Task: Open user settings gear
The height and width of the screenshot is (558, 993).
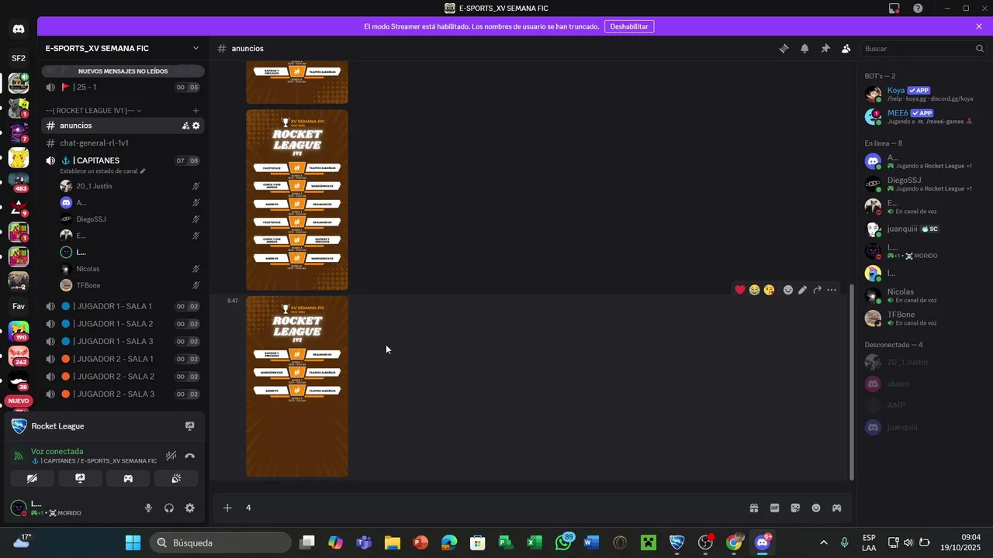Action: pyautogui.click(x=189, y=508)
